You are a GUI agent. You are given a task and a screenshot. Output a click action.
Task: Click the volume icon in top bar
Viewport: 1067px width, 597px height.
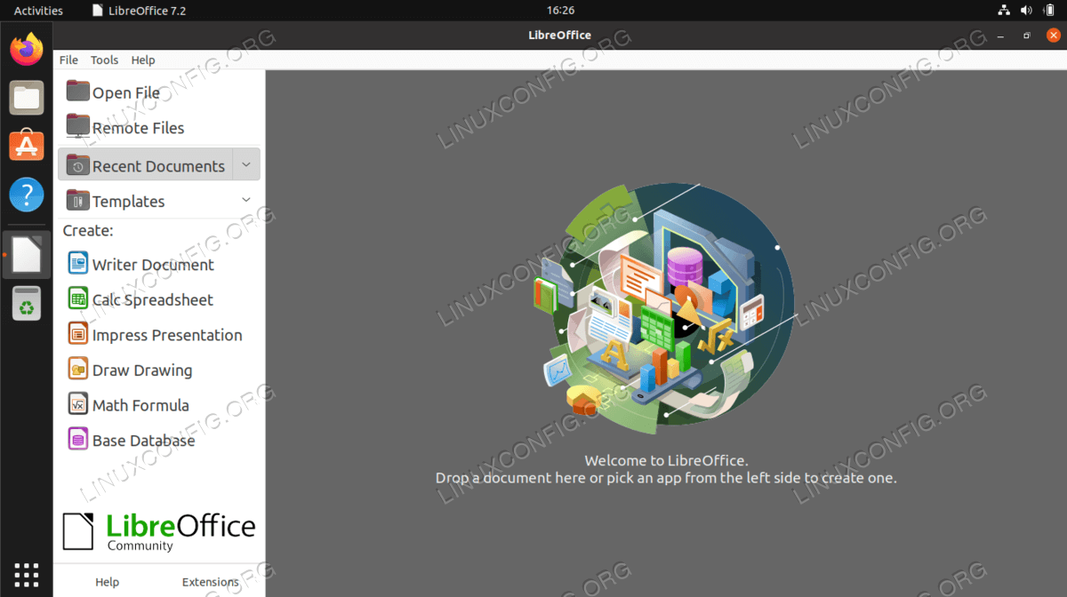click(x=1026, y=11)
